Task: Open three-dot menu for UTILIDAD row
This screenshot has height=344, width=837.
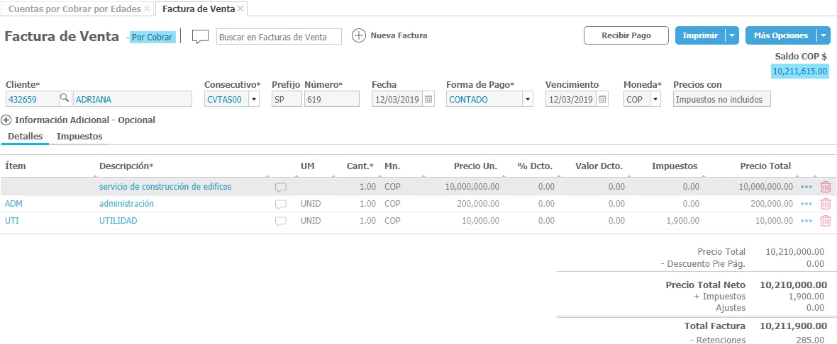Action: 806,221
